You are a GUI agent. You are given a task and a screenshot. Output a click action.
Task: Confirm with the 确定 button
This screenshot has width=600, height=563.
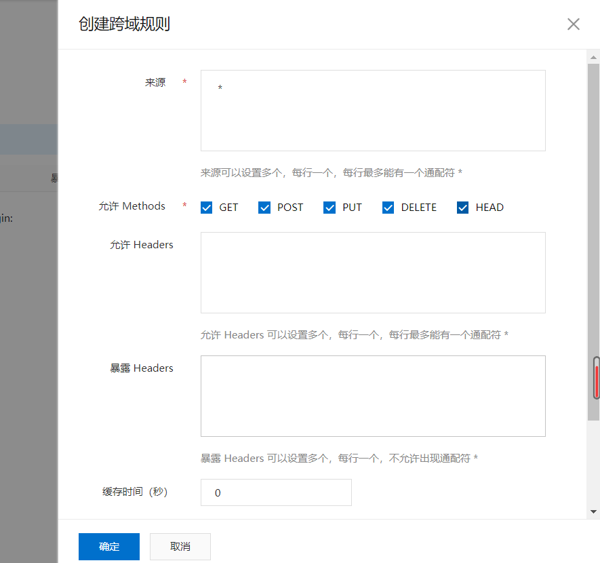[x=109, y=547]
